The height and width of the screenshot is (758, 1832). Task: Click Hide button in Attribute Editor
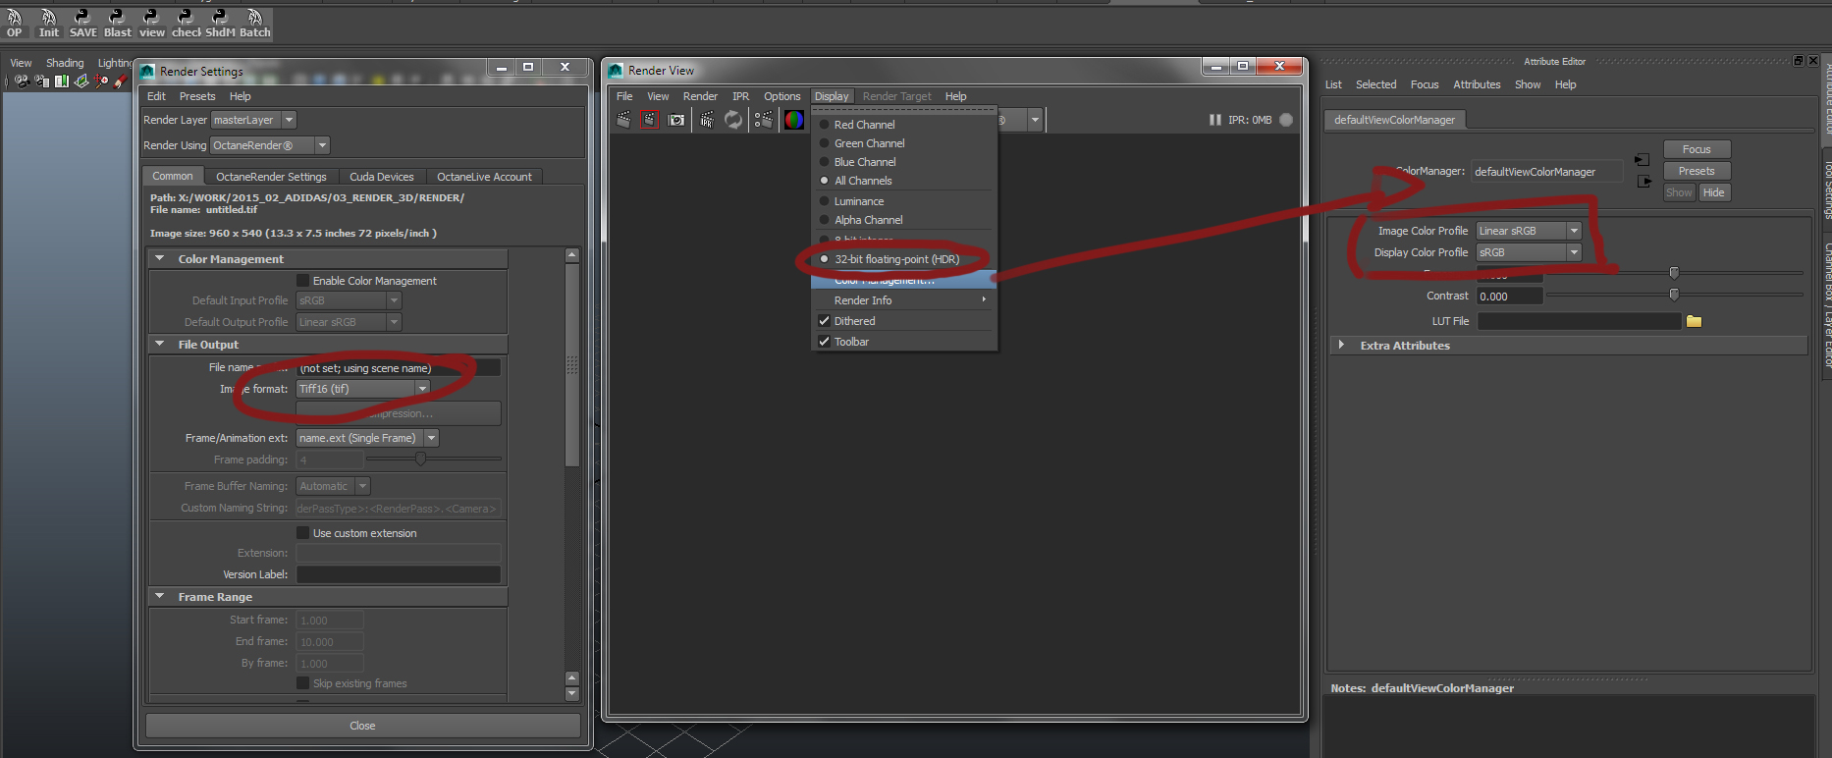pos(1714,192)
